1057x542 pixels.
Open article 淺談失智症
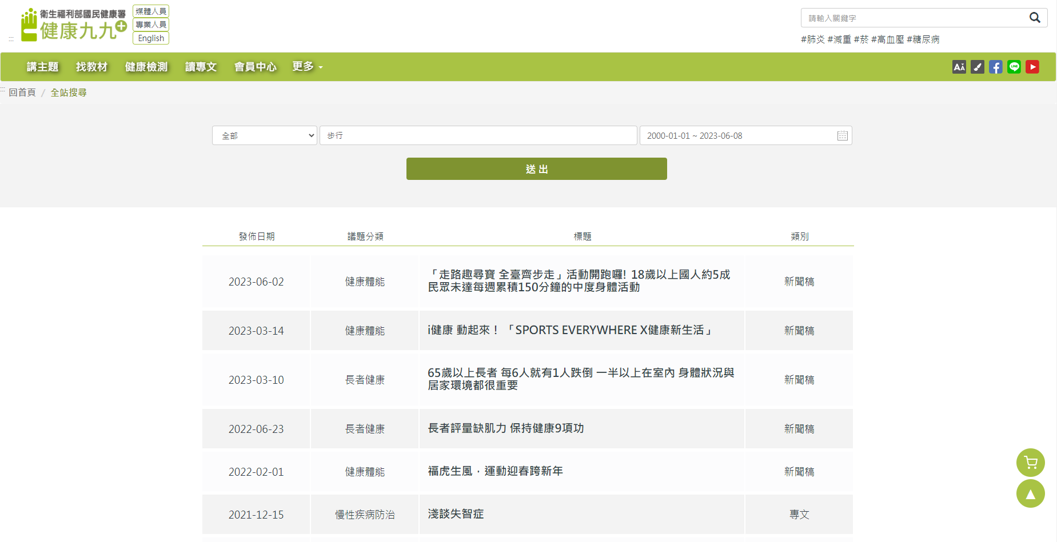click(456, 514)
